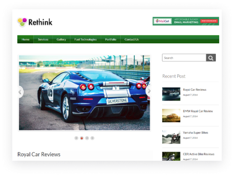This screenshot has width=234, height=176.
Task: Select the third slider pagination dot
Action: (87, 138)
